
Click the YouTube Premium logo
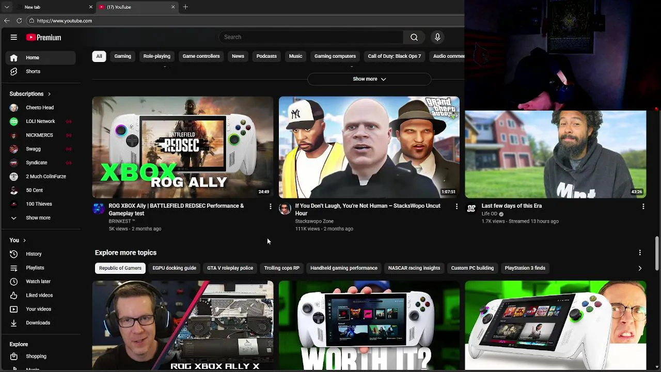44,37
